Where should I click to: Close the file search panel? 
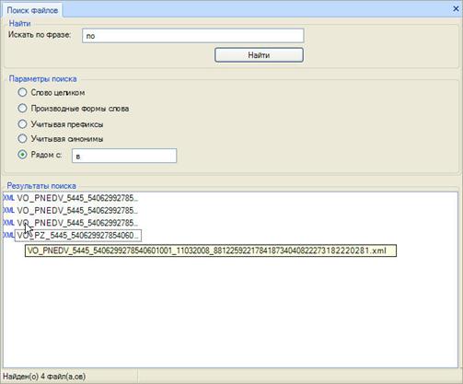pyautogui.click(x=456, y=9)
